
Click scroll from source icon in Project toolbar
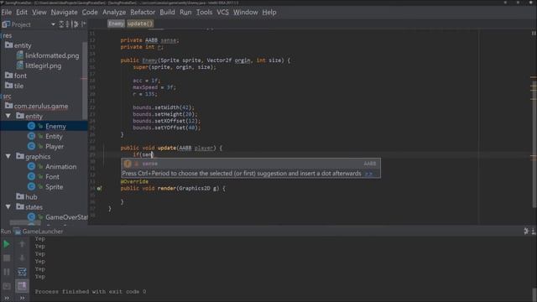[x=61, y=24]
